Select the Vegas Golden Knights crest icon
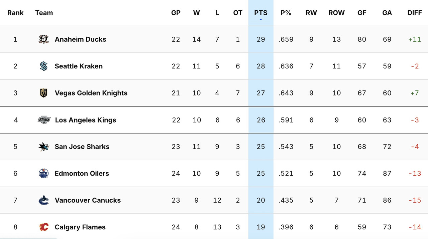The width and height of the screenshot is (428, 239). point(44,93)
